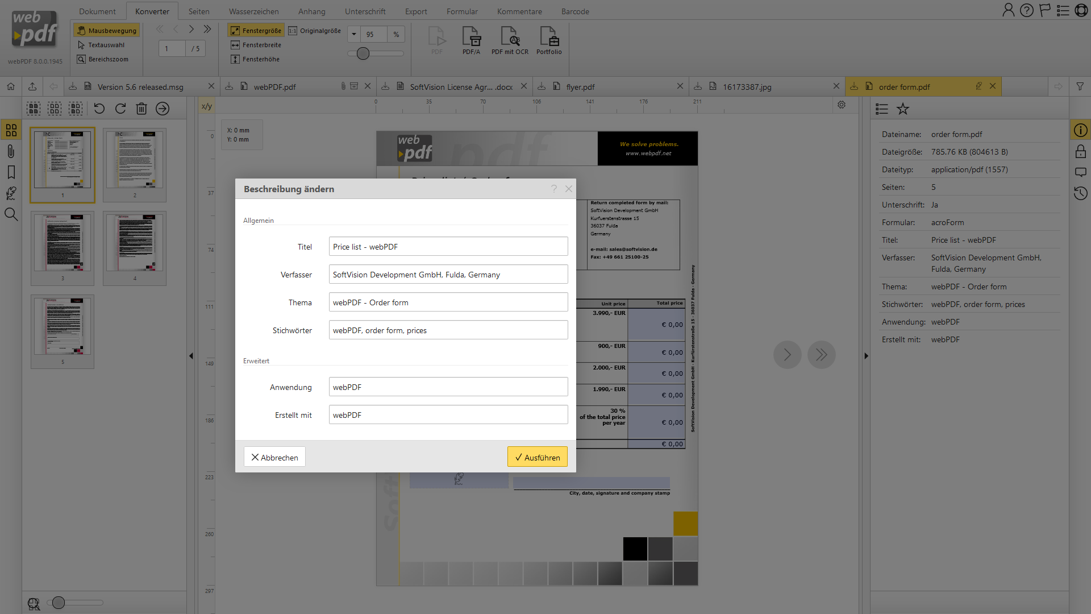Rotate pages counterclockwise icon

pyautogui.click(x=99, y=109)
